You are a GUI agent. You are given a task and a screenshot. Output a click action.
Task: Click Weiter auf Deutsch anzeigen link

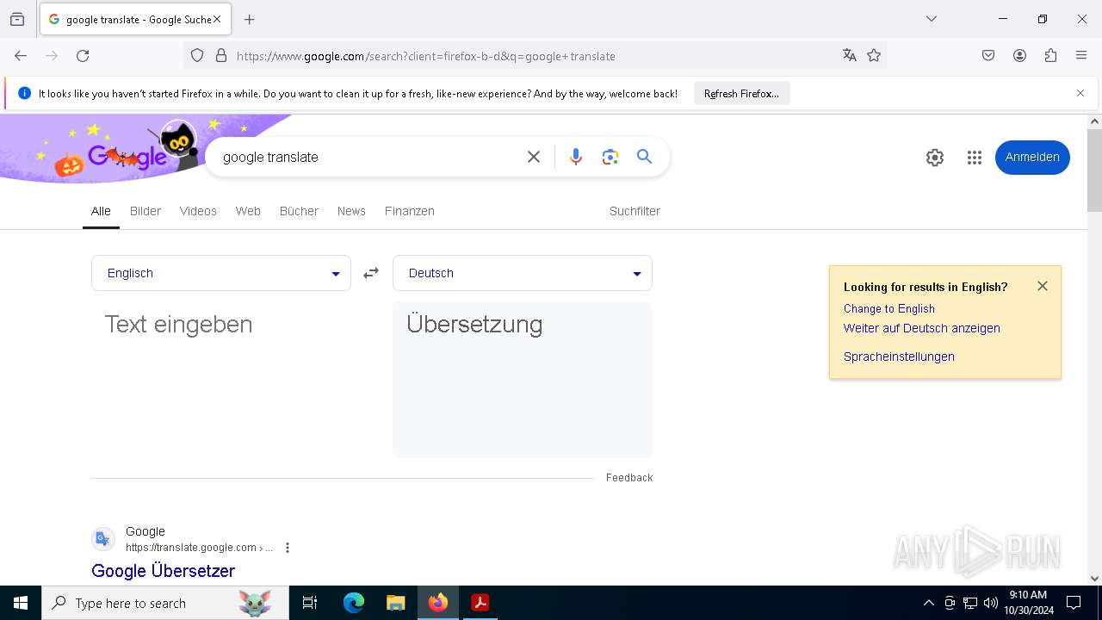click(x=922, y=328)
